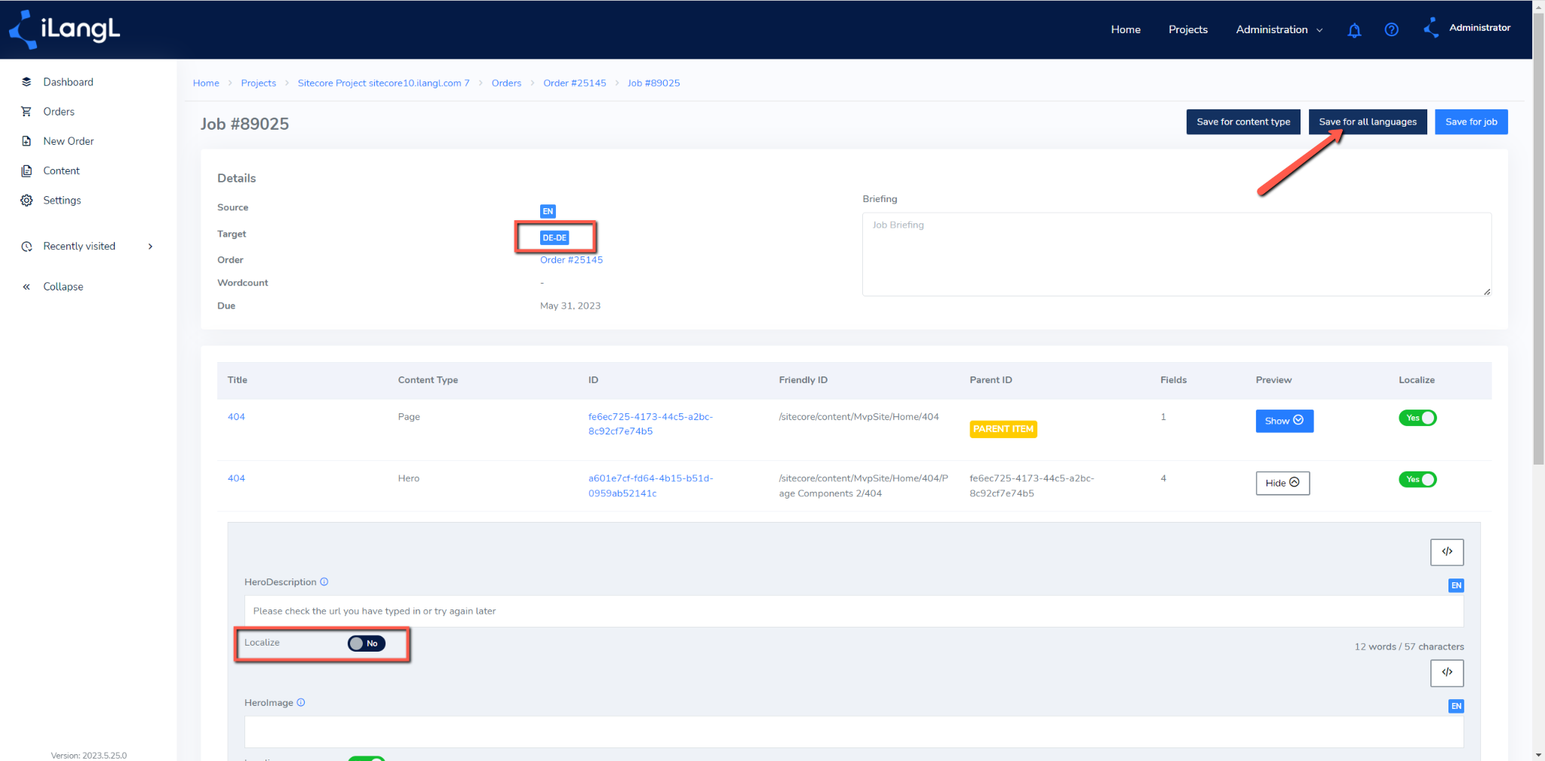Click the Administrator avatar icon
1545x761 pixels.
click(1431, 28)
